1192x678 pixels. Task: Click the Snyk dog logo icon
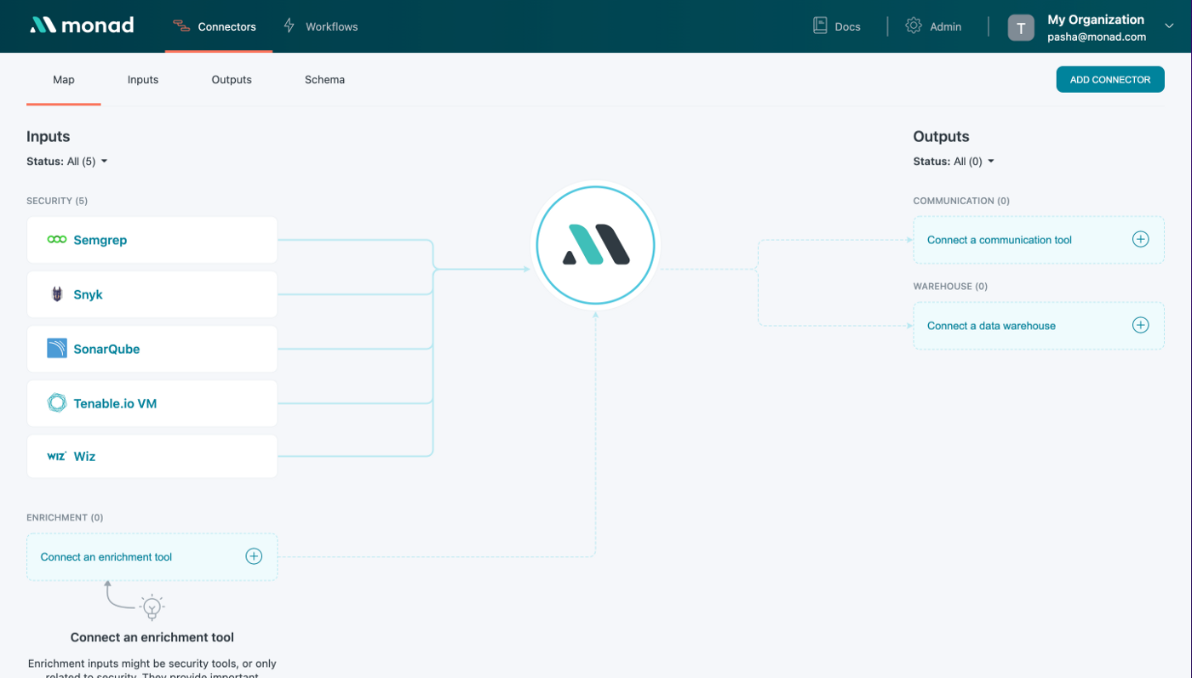57,294
